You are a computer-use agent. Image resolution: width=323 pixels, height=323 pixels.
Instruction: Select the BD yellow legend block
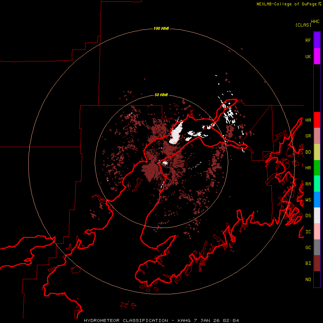(x=317, y=152)
